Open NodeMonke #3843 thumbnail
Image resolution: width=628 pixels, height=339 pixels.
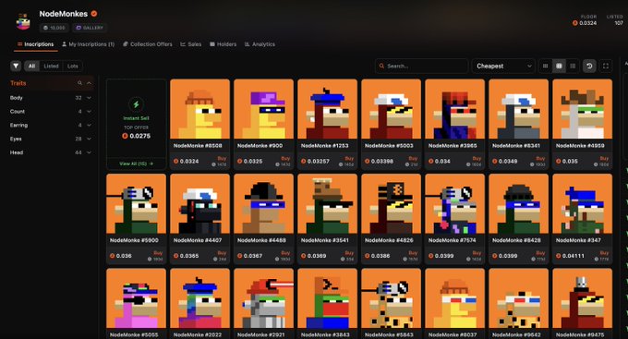(x=327, y=298)
